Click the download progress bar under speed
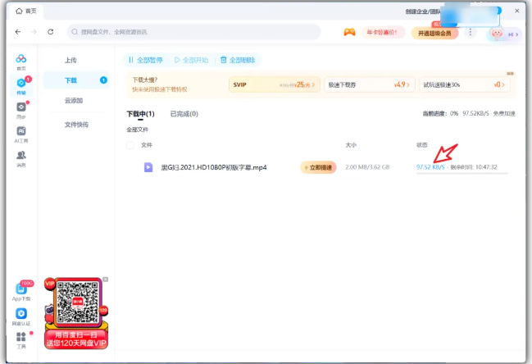This screenshot has height=364, width=532. [462, 173]
